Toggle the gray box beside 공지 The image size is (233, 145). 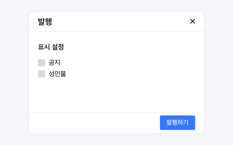[x=41, y=63]
